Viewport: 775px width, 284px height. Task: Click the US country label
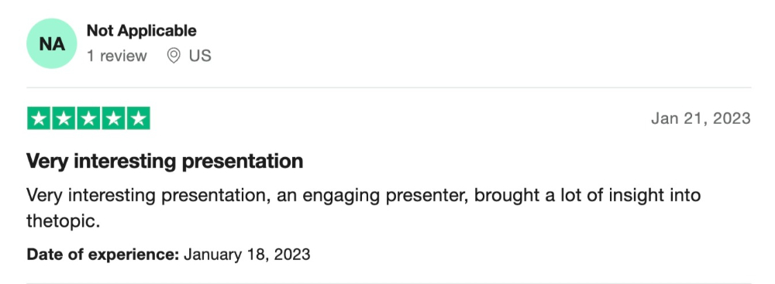click(x=200, y=56)
